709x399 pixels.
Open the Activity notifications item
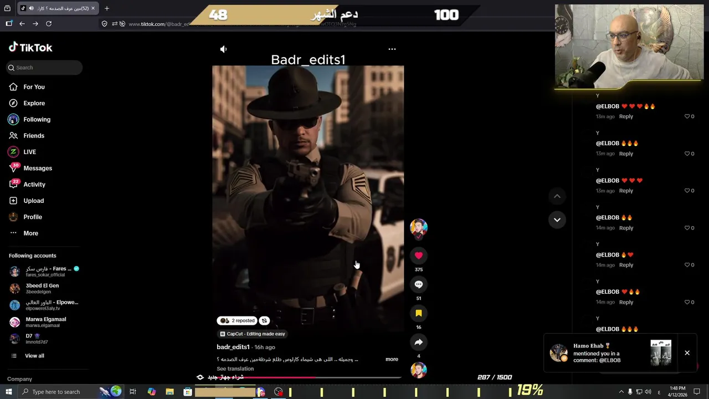tap(27, 185)
